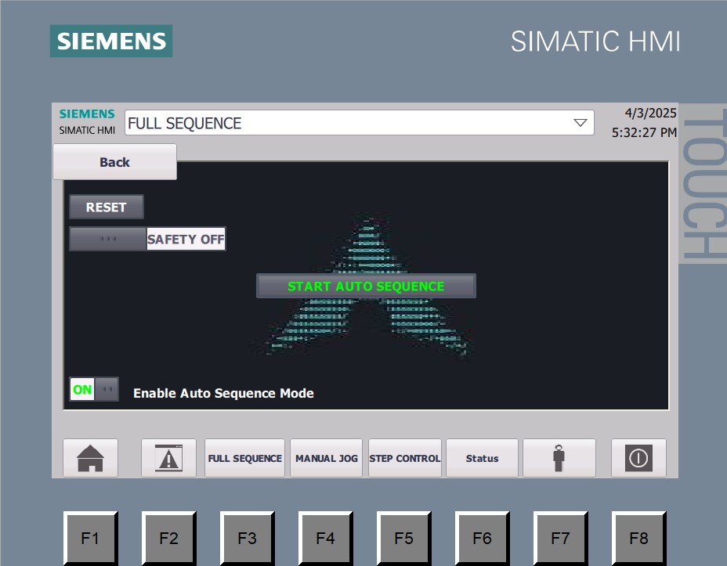The image size is (727, 566).
Task: Click the user login icon
Action: click(559, 458)
